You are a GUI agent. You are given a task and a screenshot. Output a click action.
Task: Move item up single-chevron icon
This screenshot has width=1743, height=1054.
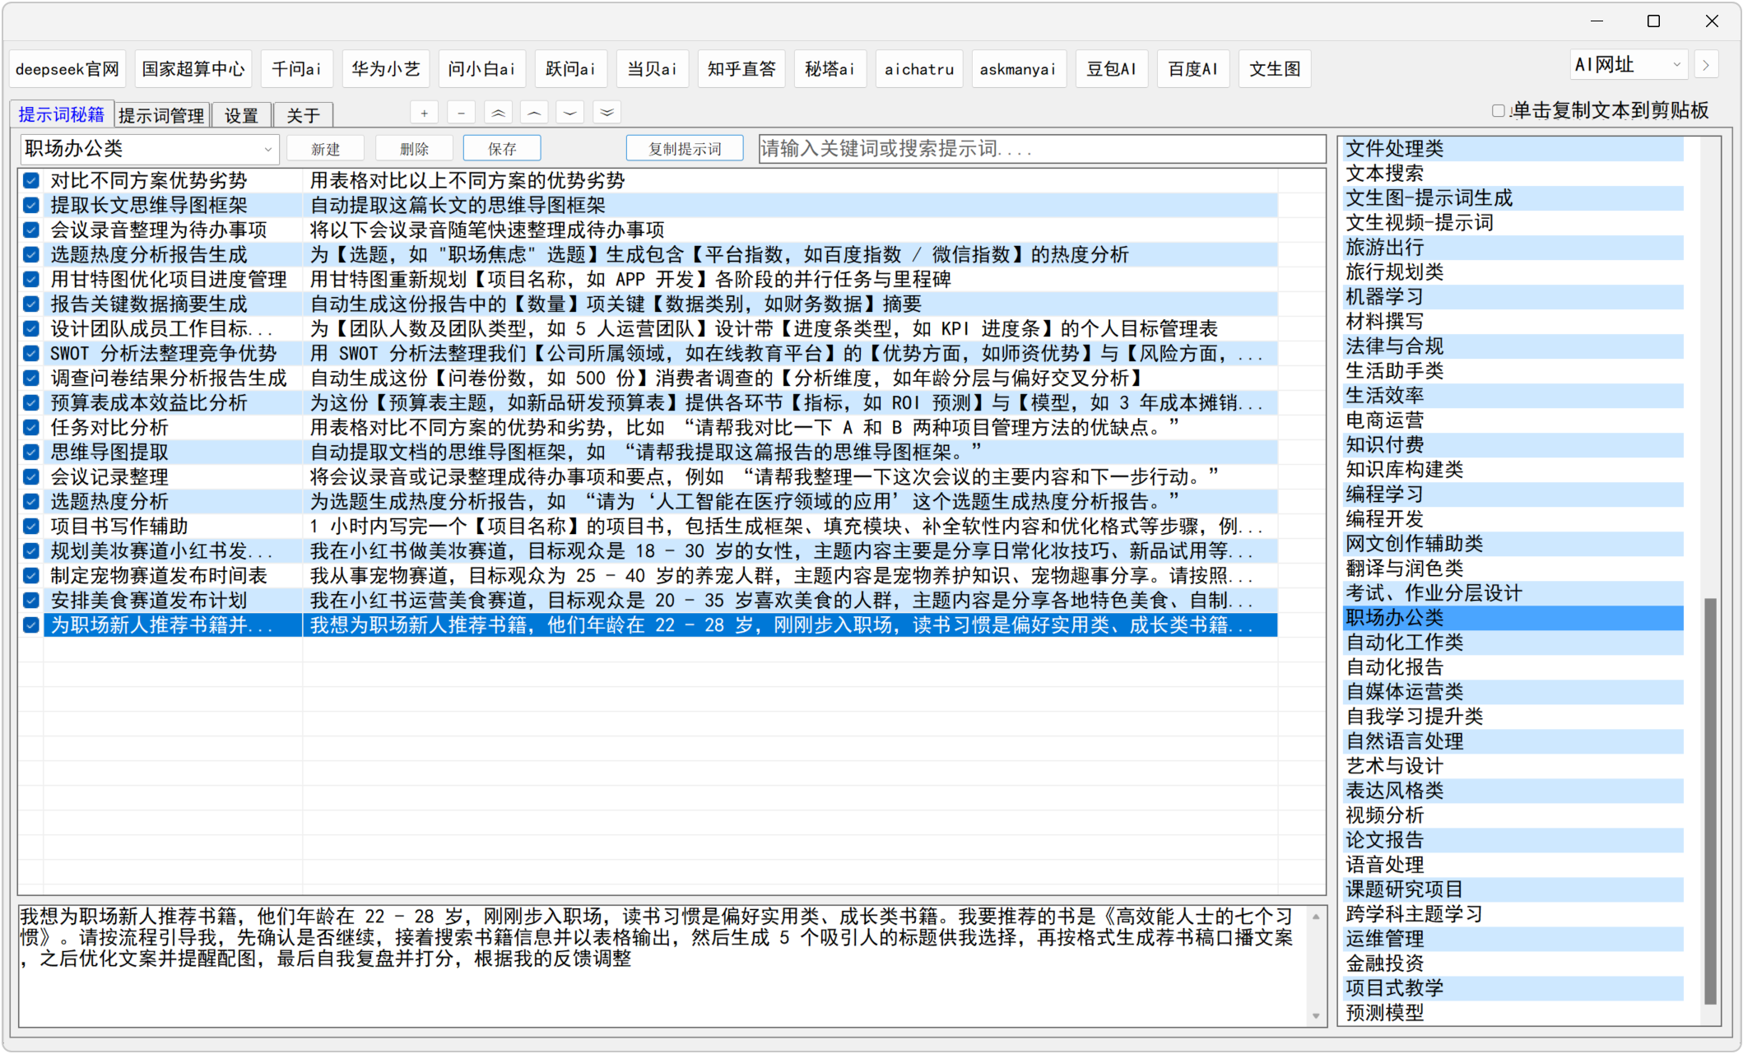534,114
